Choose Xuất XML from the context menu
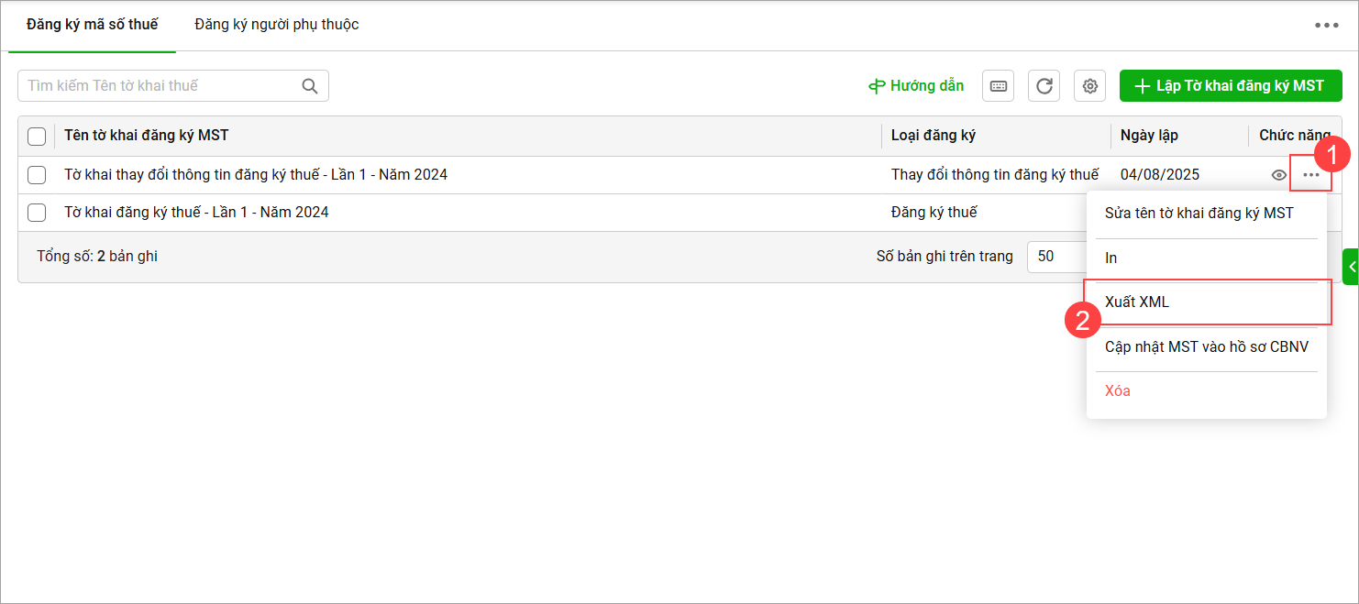The height and width of the screenshot is (604, 1359). tap(1137, 302)
